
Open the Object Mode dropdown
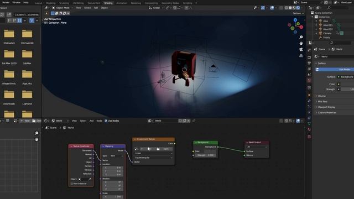pyautogui.click(x=63, y=8)
